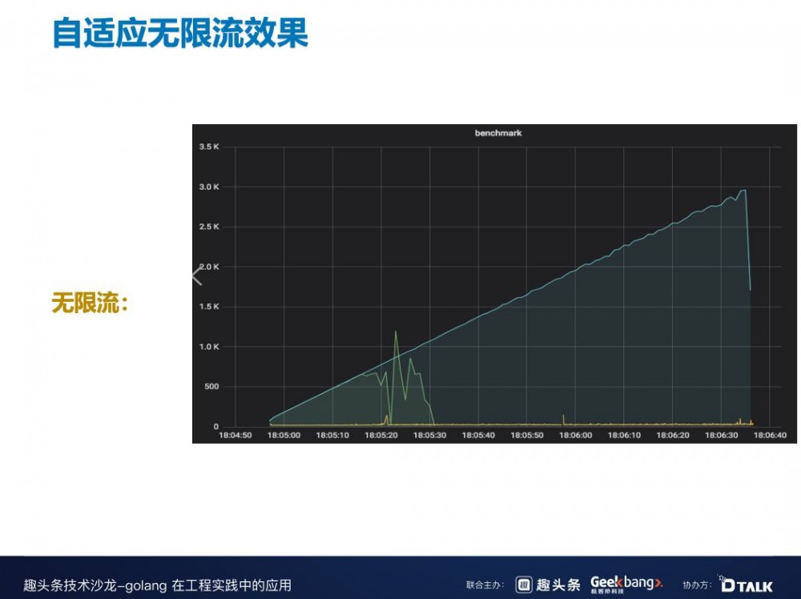Screen dimensions: 801x599
Task: Click the red arrow in Geekbang logo
Action: click(658, 582)
